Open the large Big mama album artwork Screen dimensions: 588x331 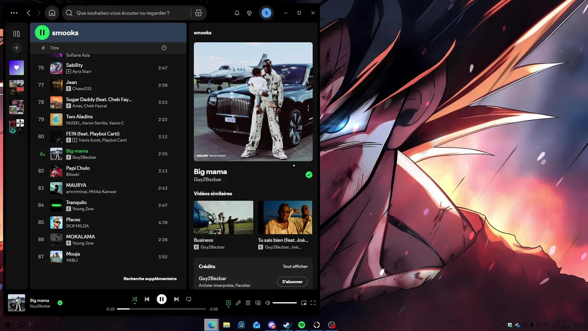(253, 102)
